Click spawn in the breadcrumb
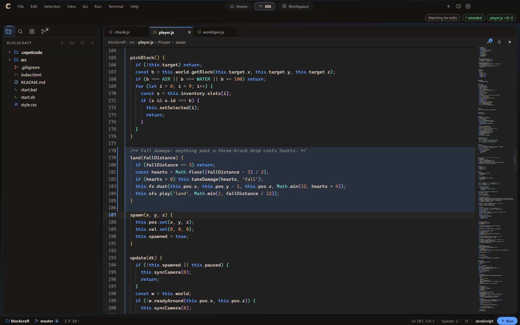The width and height of the screenshot is (520, 325). 181,42
